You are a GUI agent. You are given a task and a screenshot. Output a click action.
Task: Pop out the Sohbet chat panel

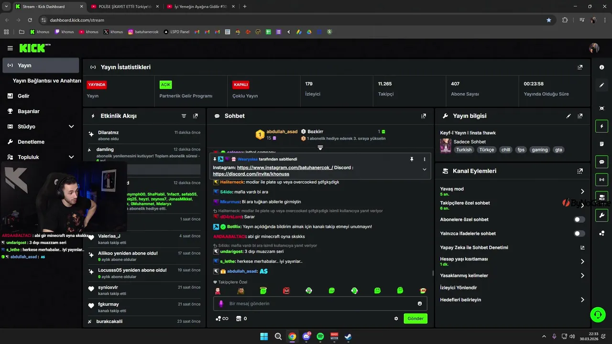click(x=423, y=116)
